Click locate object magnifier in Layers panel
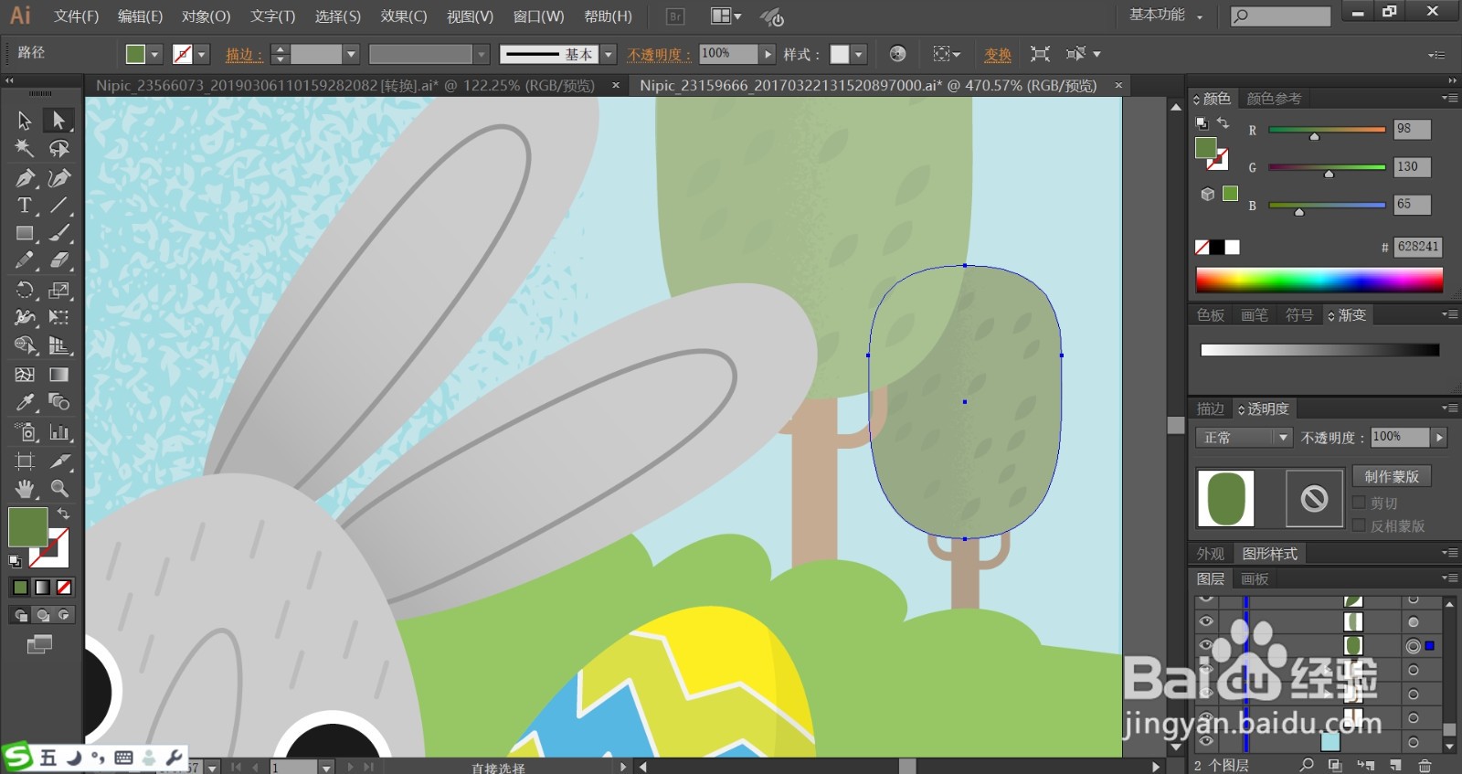The height and width of the screenshot is (774, 1462). pyautogui.click(x=1307, y=765)
